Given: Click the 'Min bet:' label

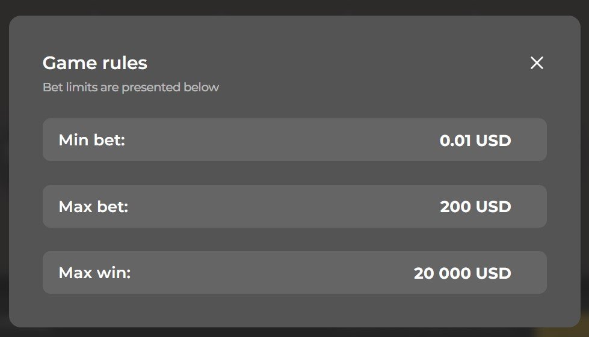Looking at the screenshot, I should pos(91,141).
